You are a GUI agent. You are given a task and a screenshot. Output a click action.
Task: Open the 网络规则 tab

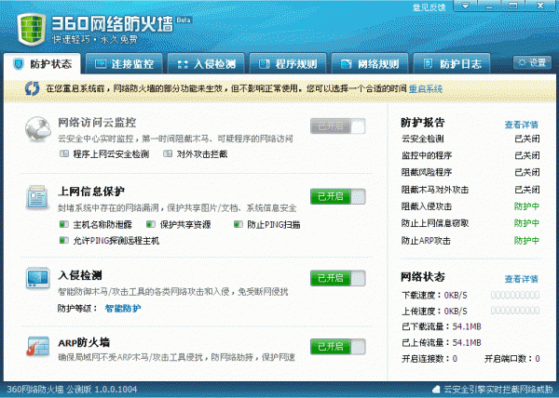pyautogui.click(x=370, y=64)
